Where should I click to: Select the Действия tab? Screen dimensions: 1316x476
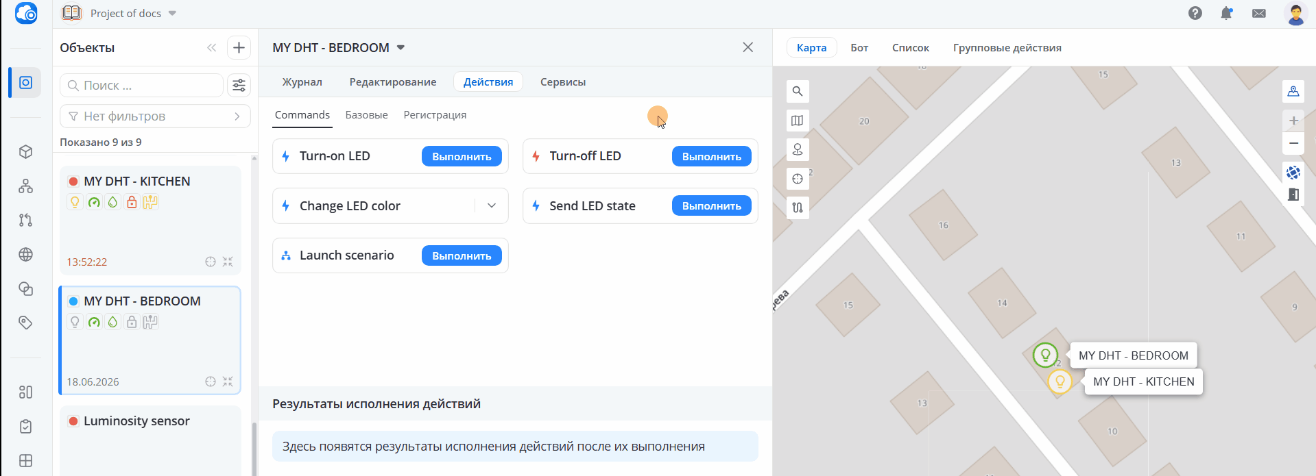tap(488, 82)
